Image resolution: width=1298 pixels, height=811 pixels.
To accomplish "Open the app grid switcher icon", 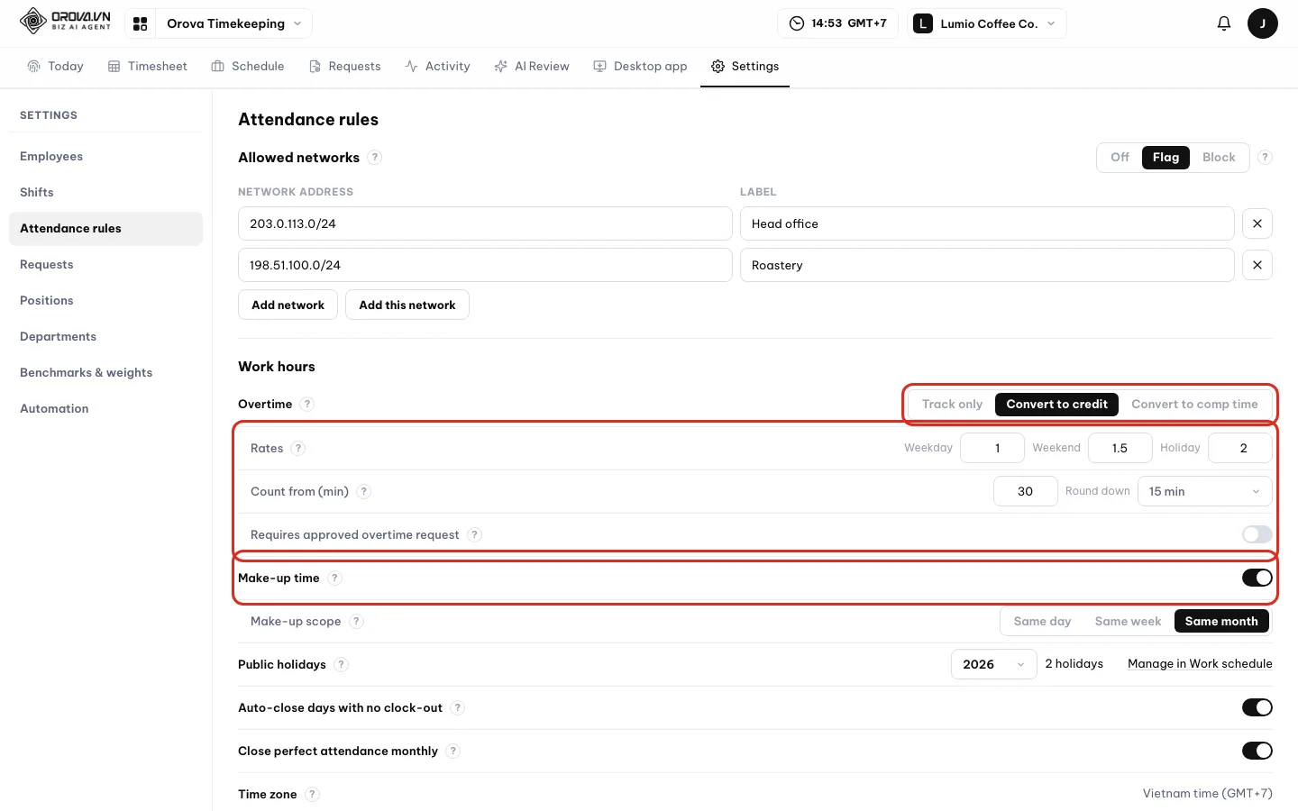I will pyautogui.click(x=140, y=23).
